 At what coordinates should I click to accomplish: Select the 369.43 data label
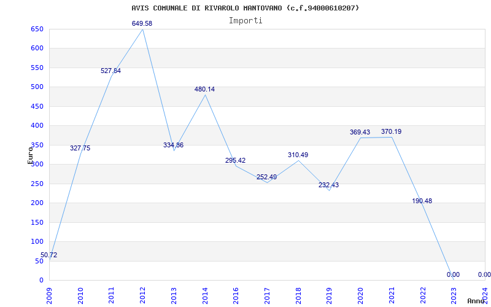[360, 132]
